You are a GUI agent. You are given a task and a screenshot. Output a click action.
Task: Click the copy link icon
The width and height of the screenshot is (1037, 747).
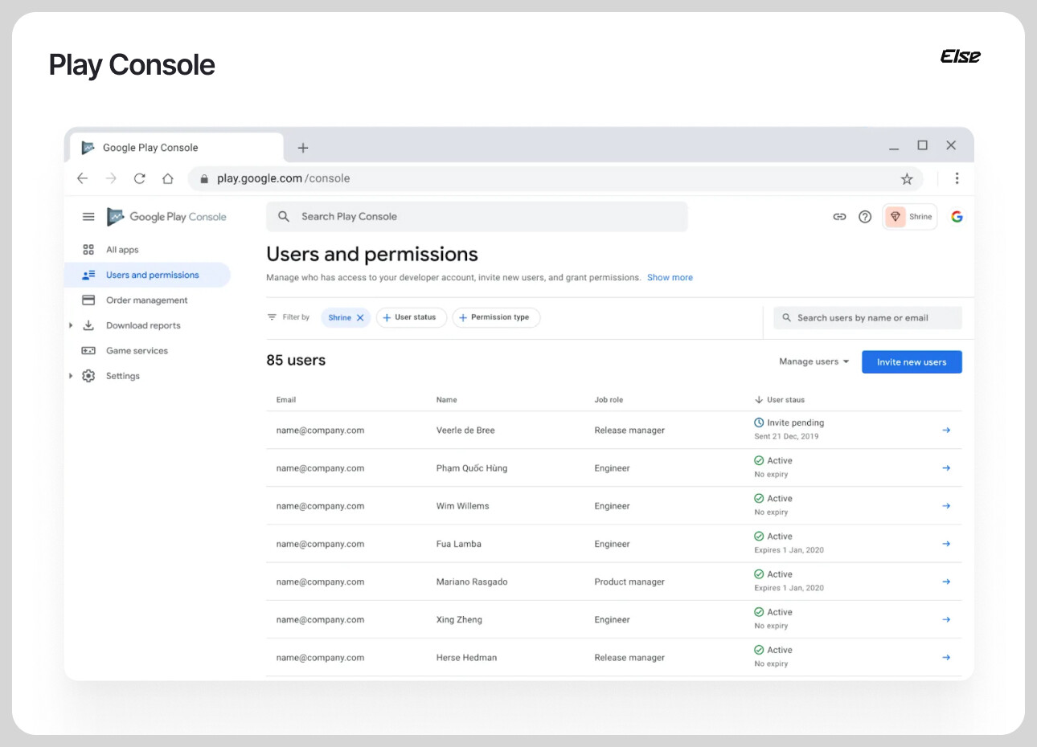(839, 217)
